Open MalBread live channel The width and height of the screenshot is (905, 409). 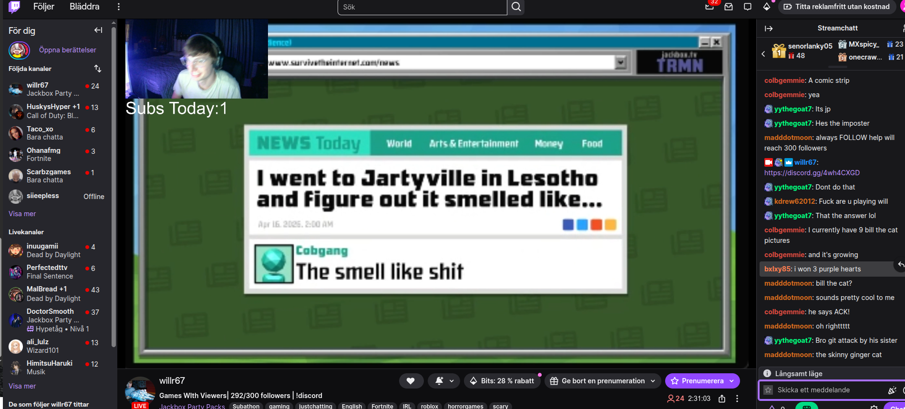point(56,294)
